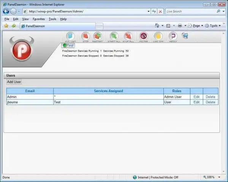Go back with the Back arrow button
The width and height of the screenshot is (228, 182).
point(6,11)
